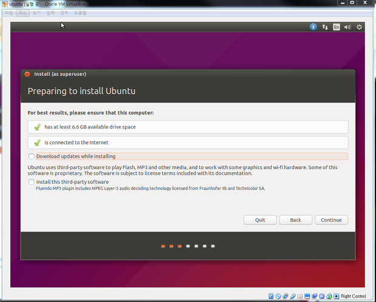The width and height of the screenshot is (376, 302).
Task: Click the VirtualBox mouse integration status icon
Action: (x=329, y=297)
